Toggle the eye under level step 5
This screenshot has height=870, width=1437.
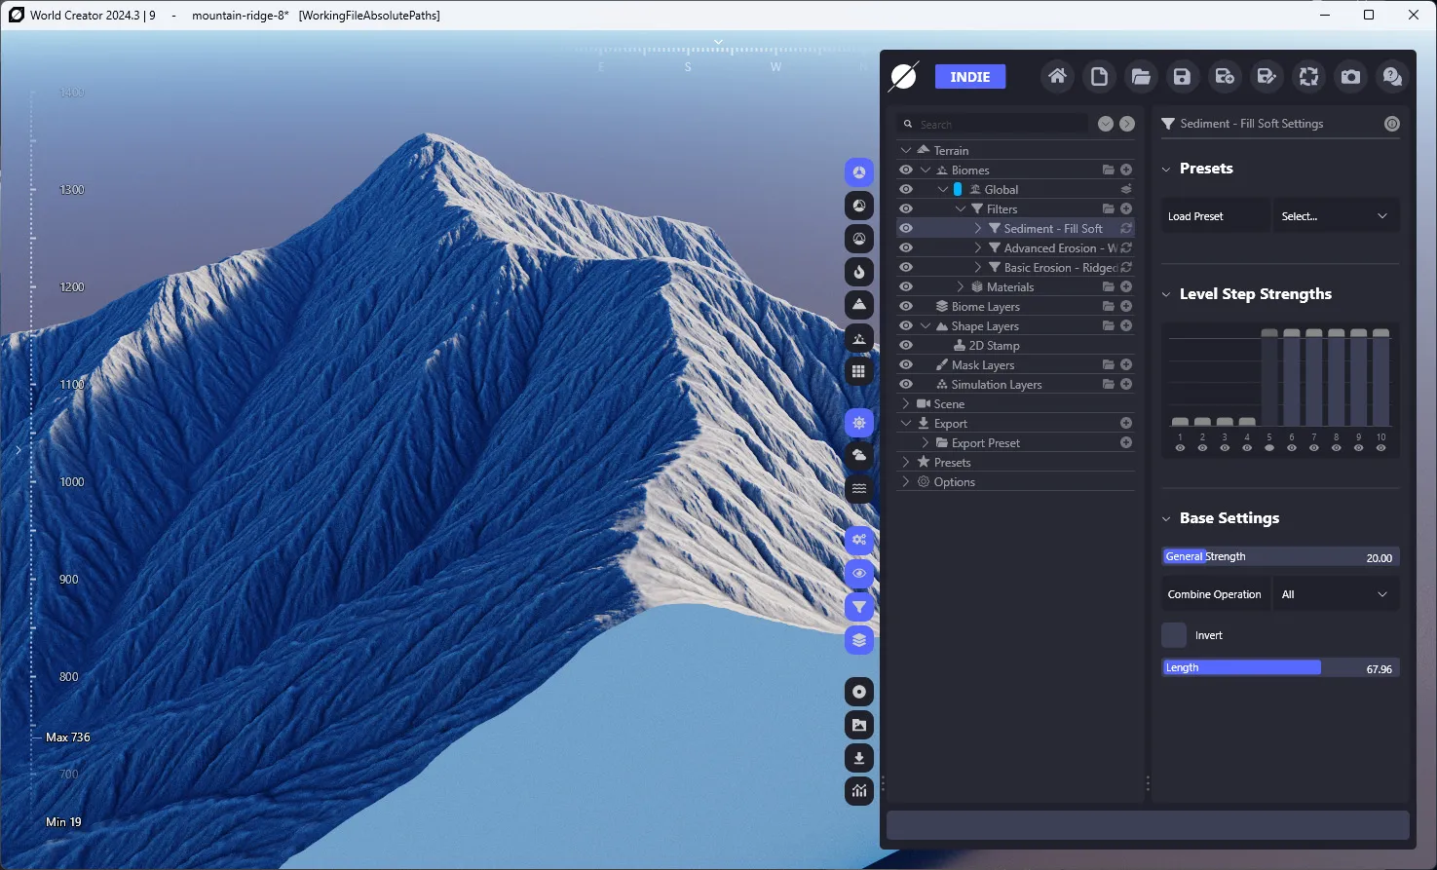(1269, 448)
